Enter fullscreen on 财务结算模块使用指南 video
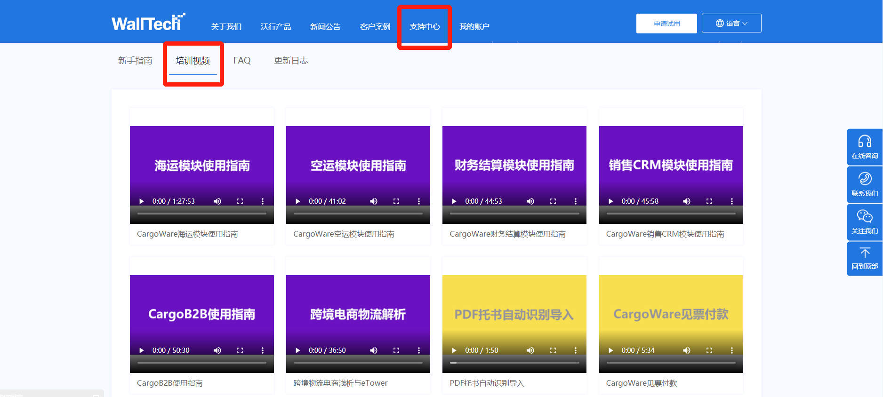The image size is (883, 397). point(553,201)
